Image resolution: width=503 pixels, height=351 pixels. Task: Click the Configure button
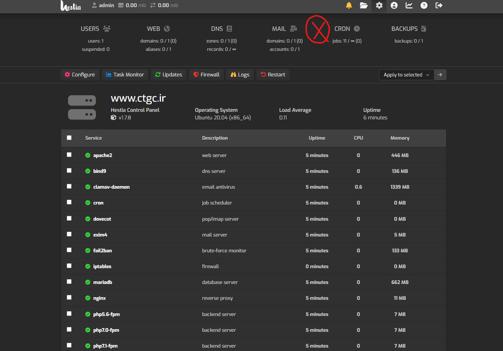tap(80, 75)
